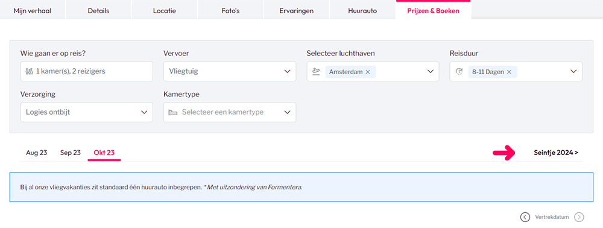Click the chevron in the Verzorging dropdown
The width and height of the screenshot is (603, 228).
[x=144, y=112]
